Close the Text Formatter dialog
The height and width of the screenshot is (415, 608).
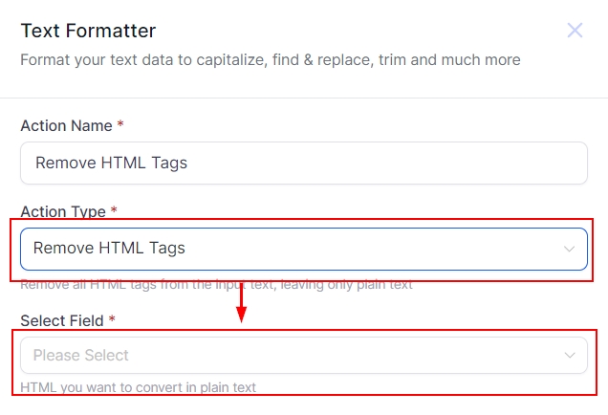pyautogui.click(x=575, y=31)
